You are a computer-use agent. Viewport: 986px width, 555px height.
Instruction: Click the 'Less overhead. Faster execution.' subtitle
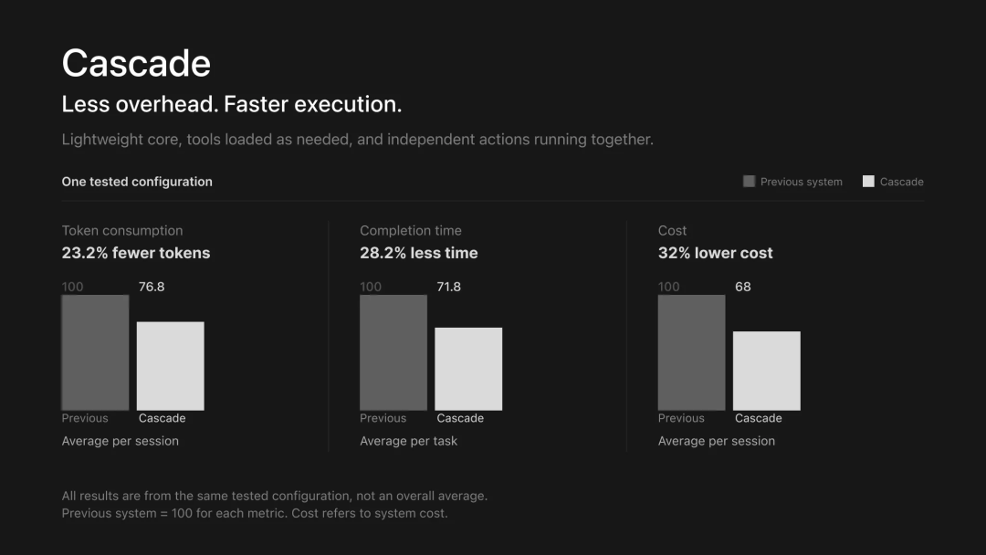point(231,104)
